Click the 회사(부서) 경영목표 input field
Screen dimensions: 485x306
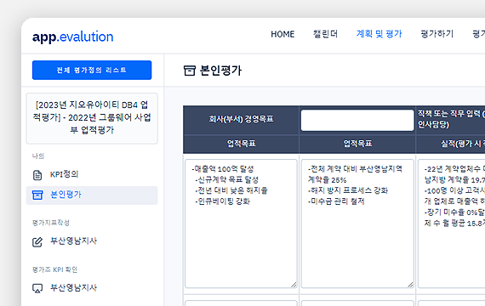pyautogui.click(x=357, y=120)
